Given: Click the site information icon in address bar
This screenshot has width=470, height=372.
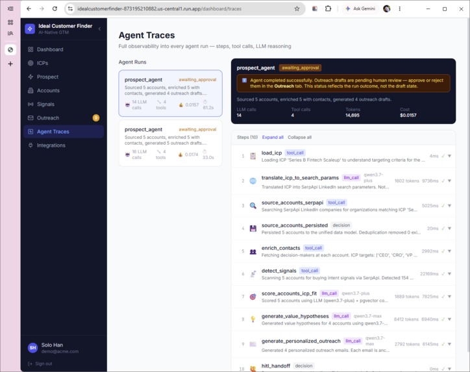Looking at the screenshot, I should click(x=70, y=8).
